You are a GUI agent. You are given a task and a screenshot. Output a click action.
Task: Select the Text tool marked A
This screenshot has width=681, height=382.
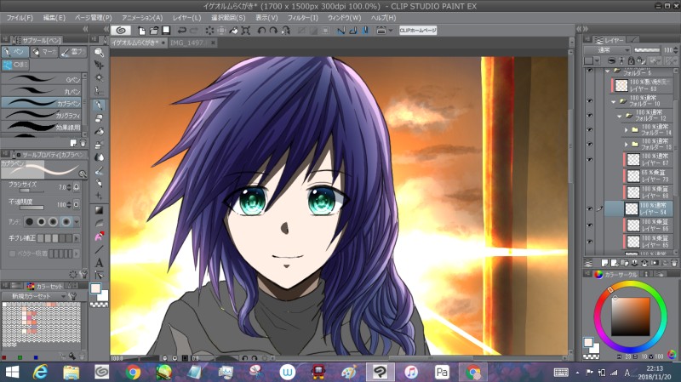pyautogui.click(x=99, y=263)
